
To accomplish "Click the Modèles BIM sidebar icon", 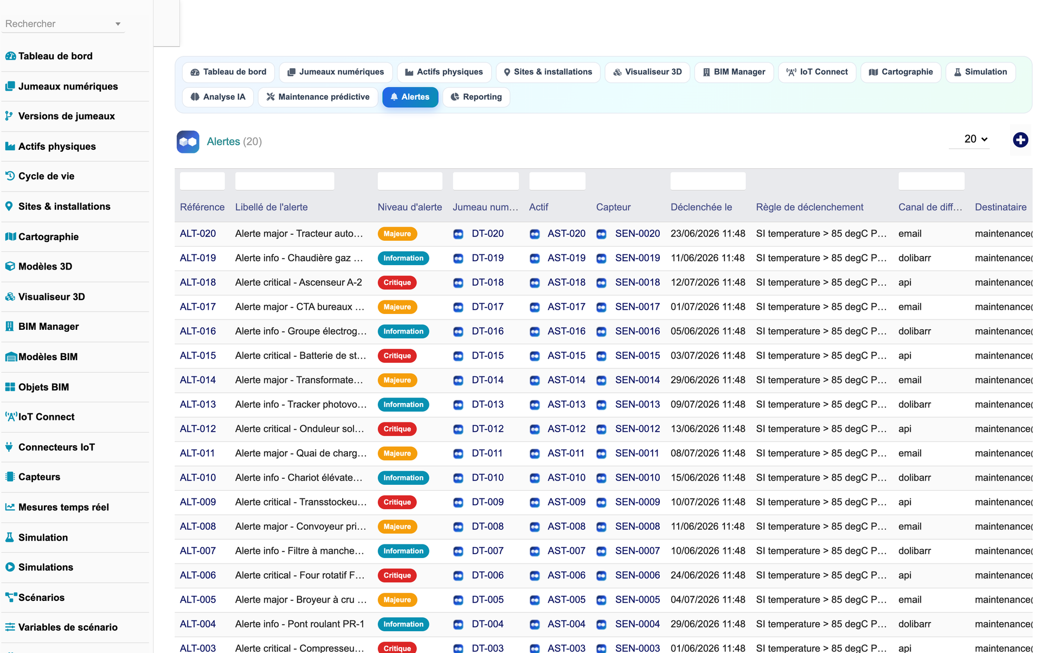I will [x=11, y=357].
